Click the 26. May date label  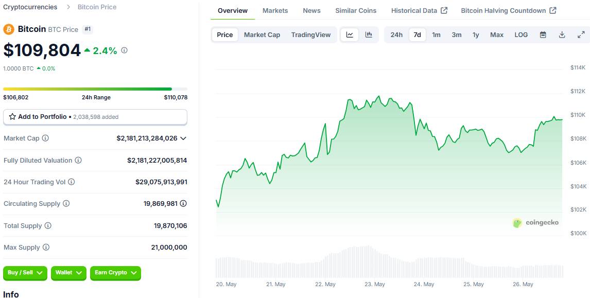click(523, 285)
